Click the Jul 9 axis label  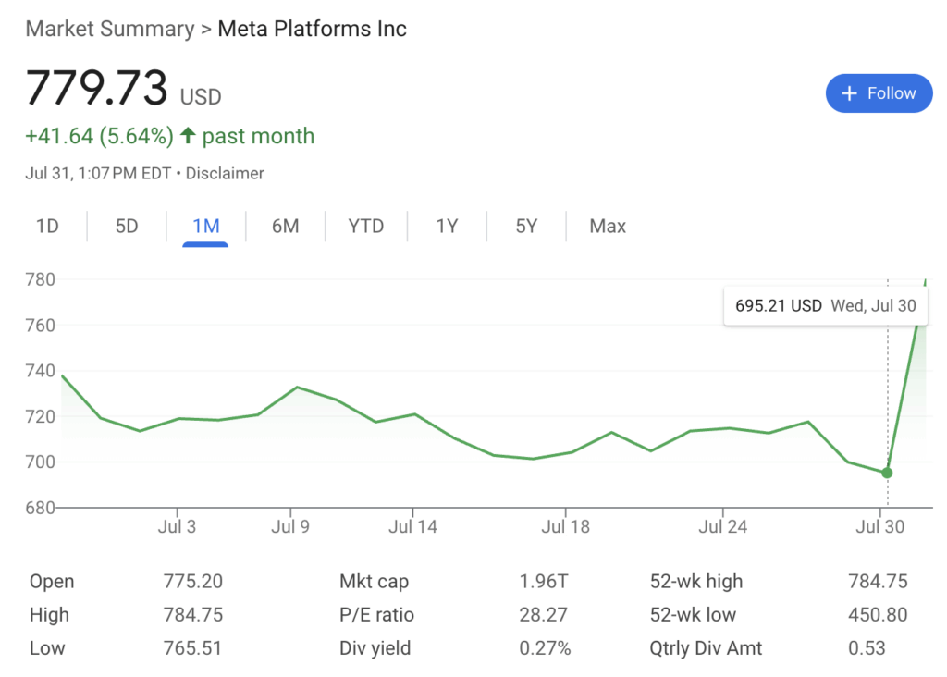tap(290, 526)
